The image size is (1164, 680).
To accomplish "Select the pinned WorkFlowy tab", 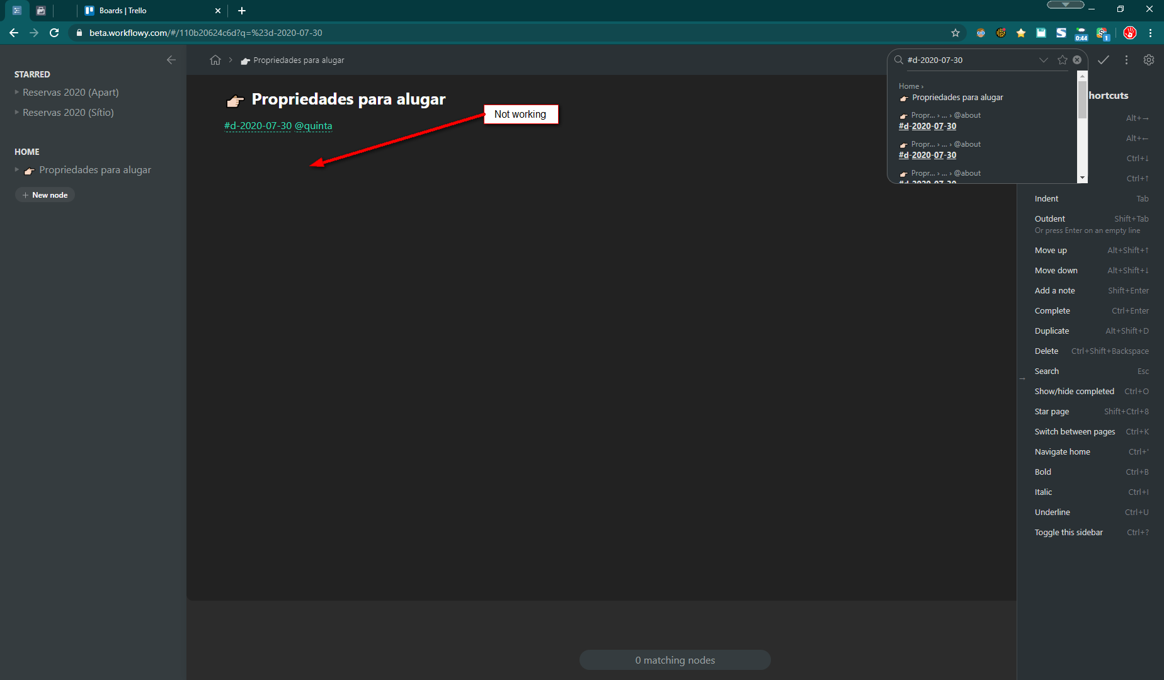I will [17, 11].
